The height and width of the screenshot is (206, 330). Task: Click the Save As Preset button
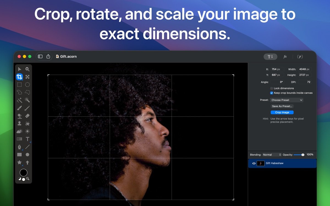tap(282, 106)
